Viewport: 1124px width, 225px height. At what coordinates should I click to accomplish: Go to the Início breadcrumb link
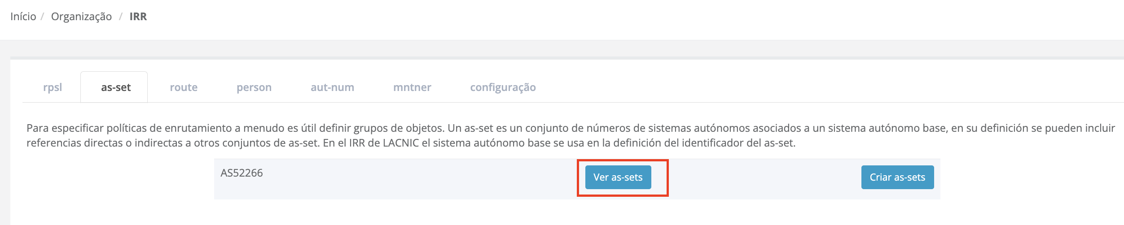23,17
